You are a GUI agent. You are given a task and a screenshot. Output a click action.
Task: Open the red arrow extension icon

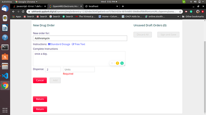pyautogui.click(x=186, y=12)
